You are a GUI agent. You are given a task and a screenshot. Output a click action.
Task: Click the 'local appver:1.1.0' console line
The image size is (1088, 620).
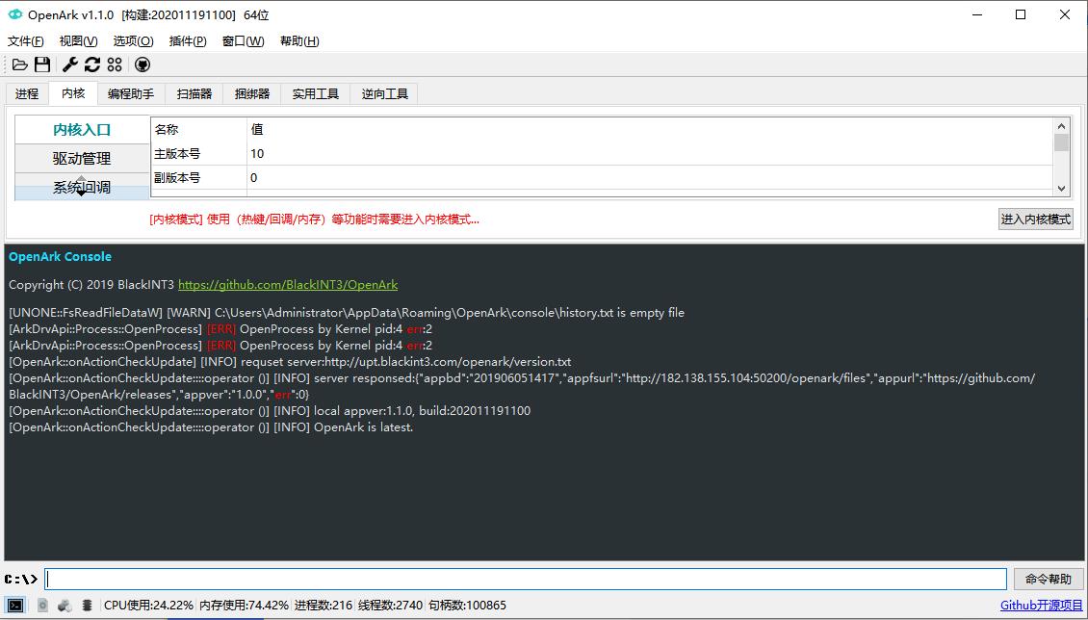click(270, 411)
